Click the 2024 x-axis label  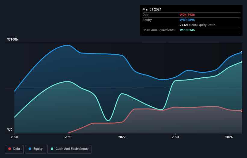pyautogui.click(x=229, y=137)
